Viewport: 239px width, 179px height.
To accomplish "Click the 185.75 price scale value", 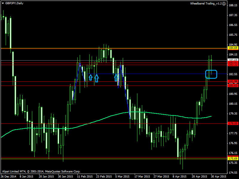I will point(233,35).
